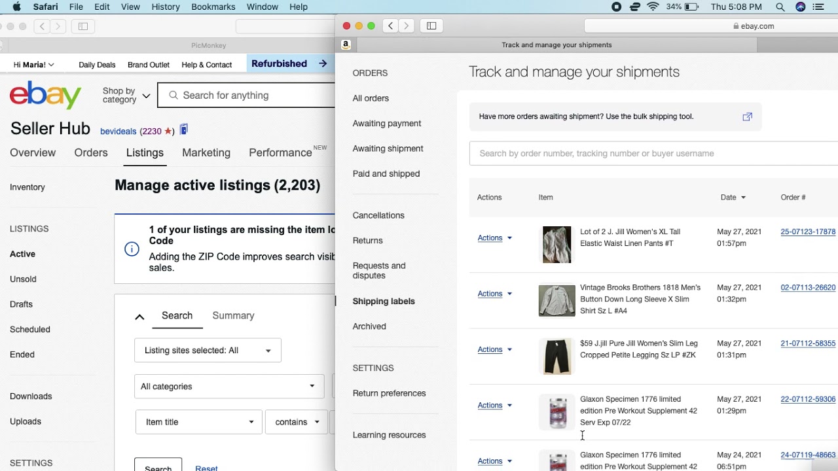This screenshot has width=838, height=471.
Task: Open Paid and shipped orders
Action: (x=386, y=173)
